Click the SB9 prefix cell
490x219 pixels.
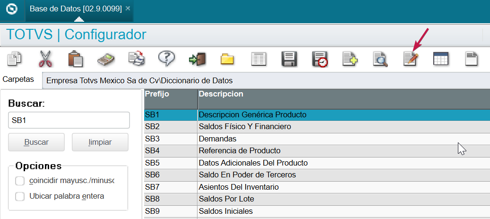pos(171,211)
